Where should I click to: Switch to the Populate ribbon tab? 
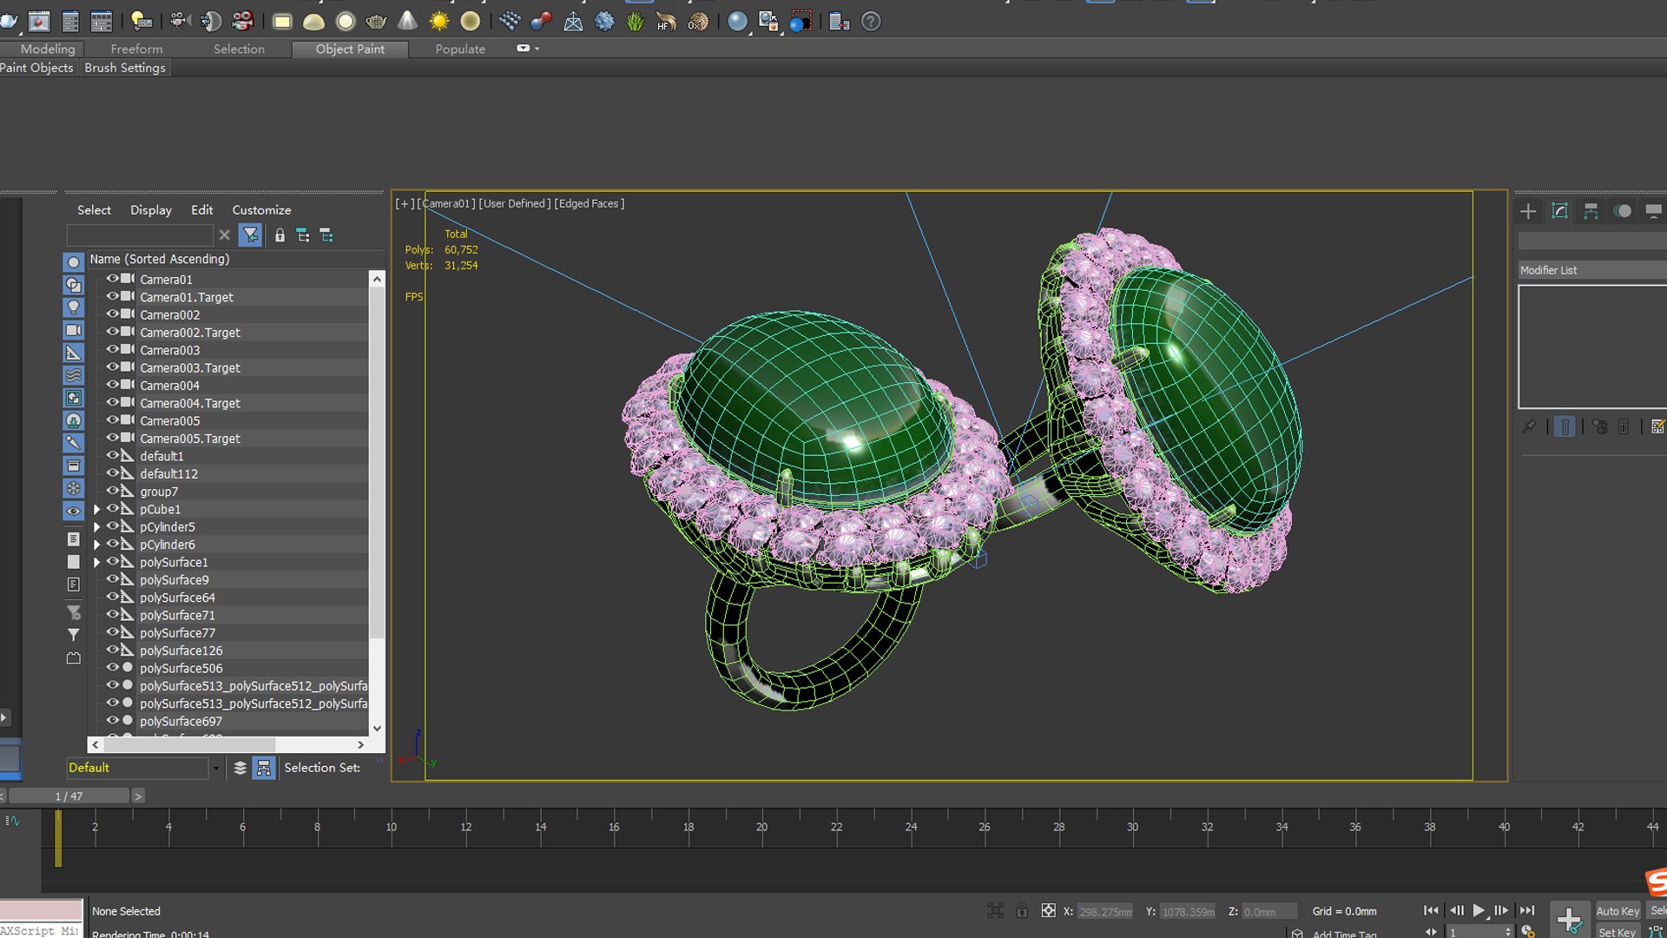460,50
